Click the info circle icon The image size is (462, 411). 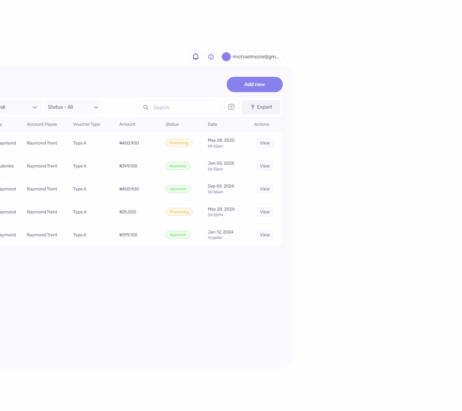(x=211, y=57)
